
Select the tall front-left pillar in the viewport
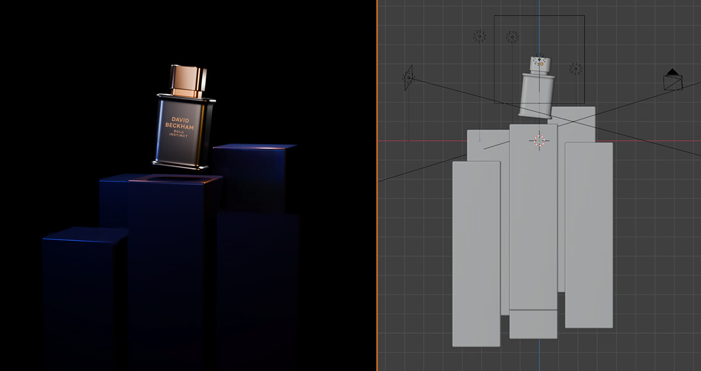tap(477, 254)
